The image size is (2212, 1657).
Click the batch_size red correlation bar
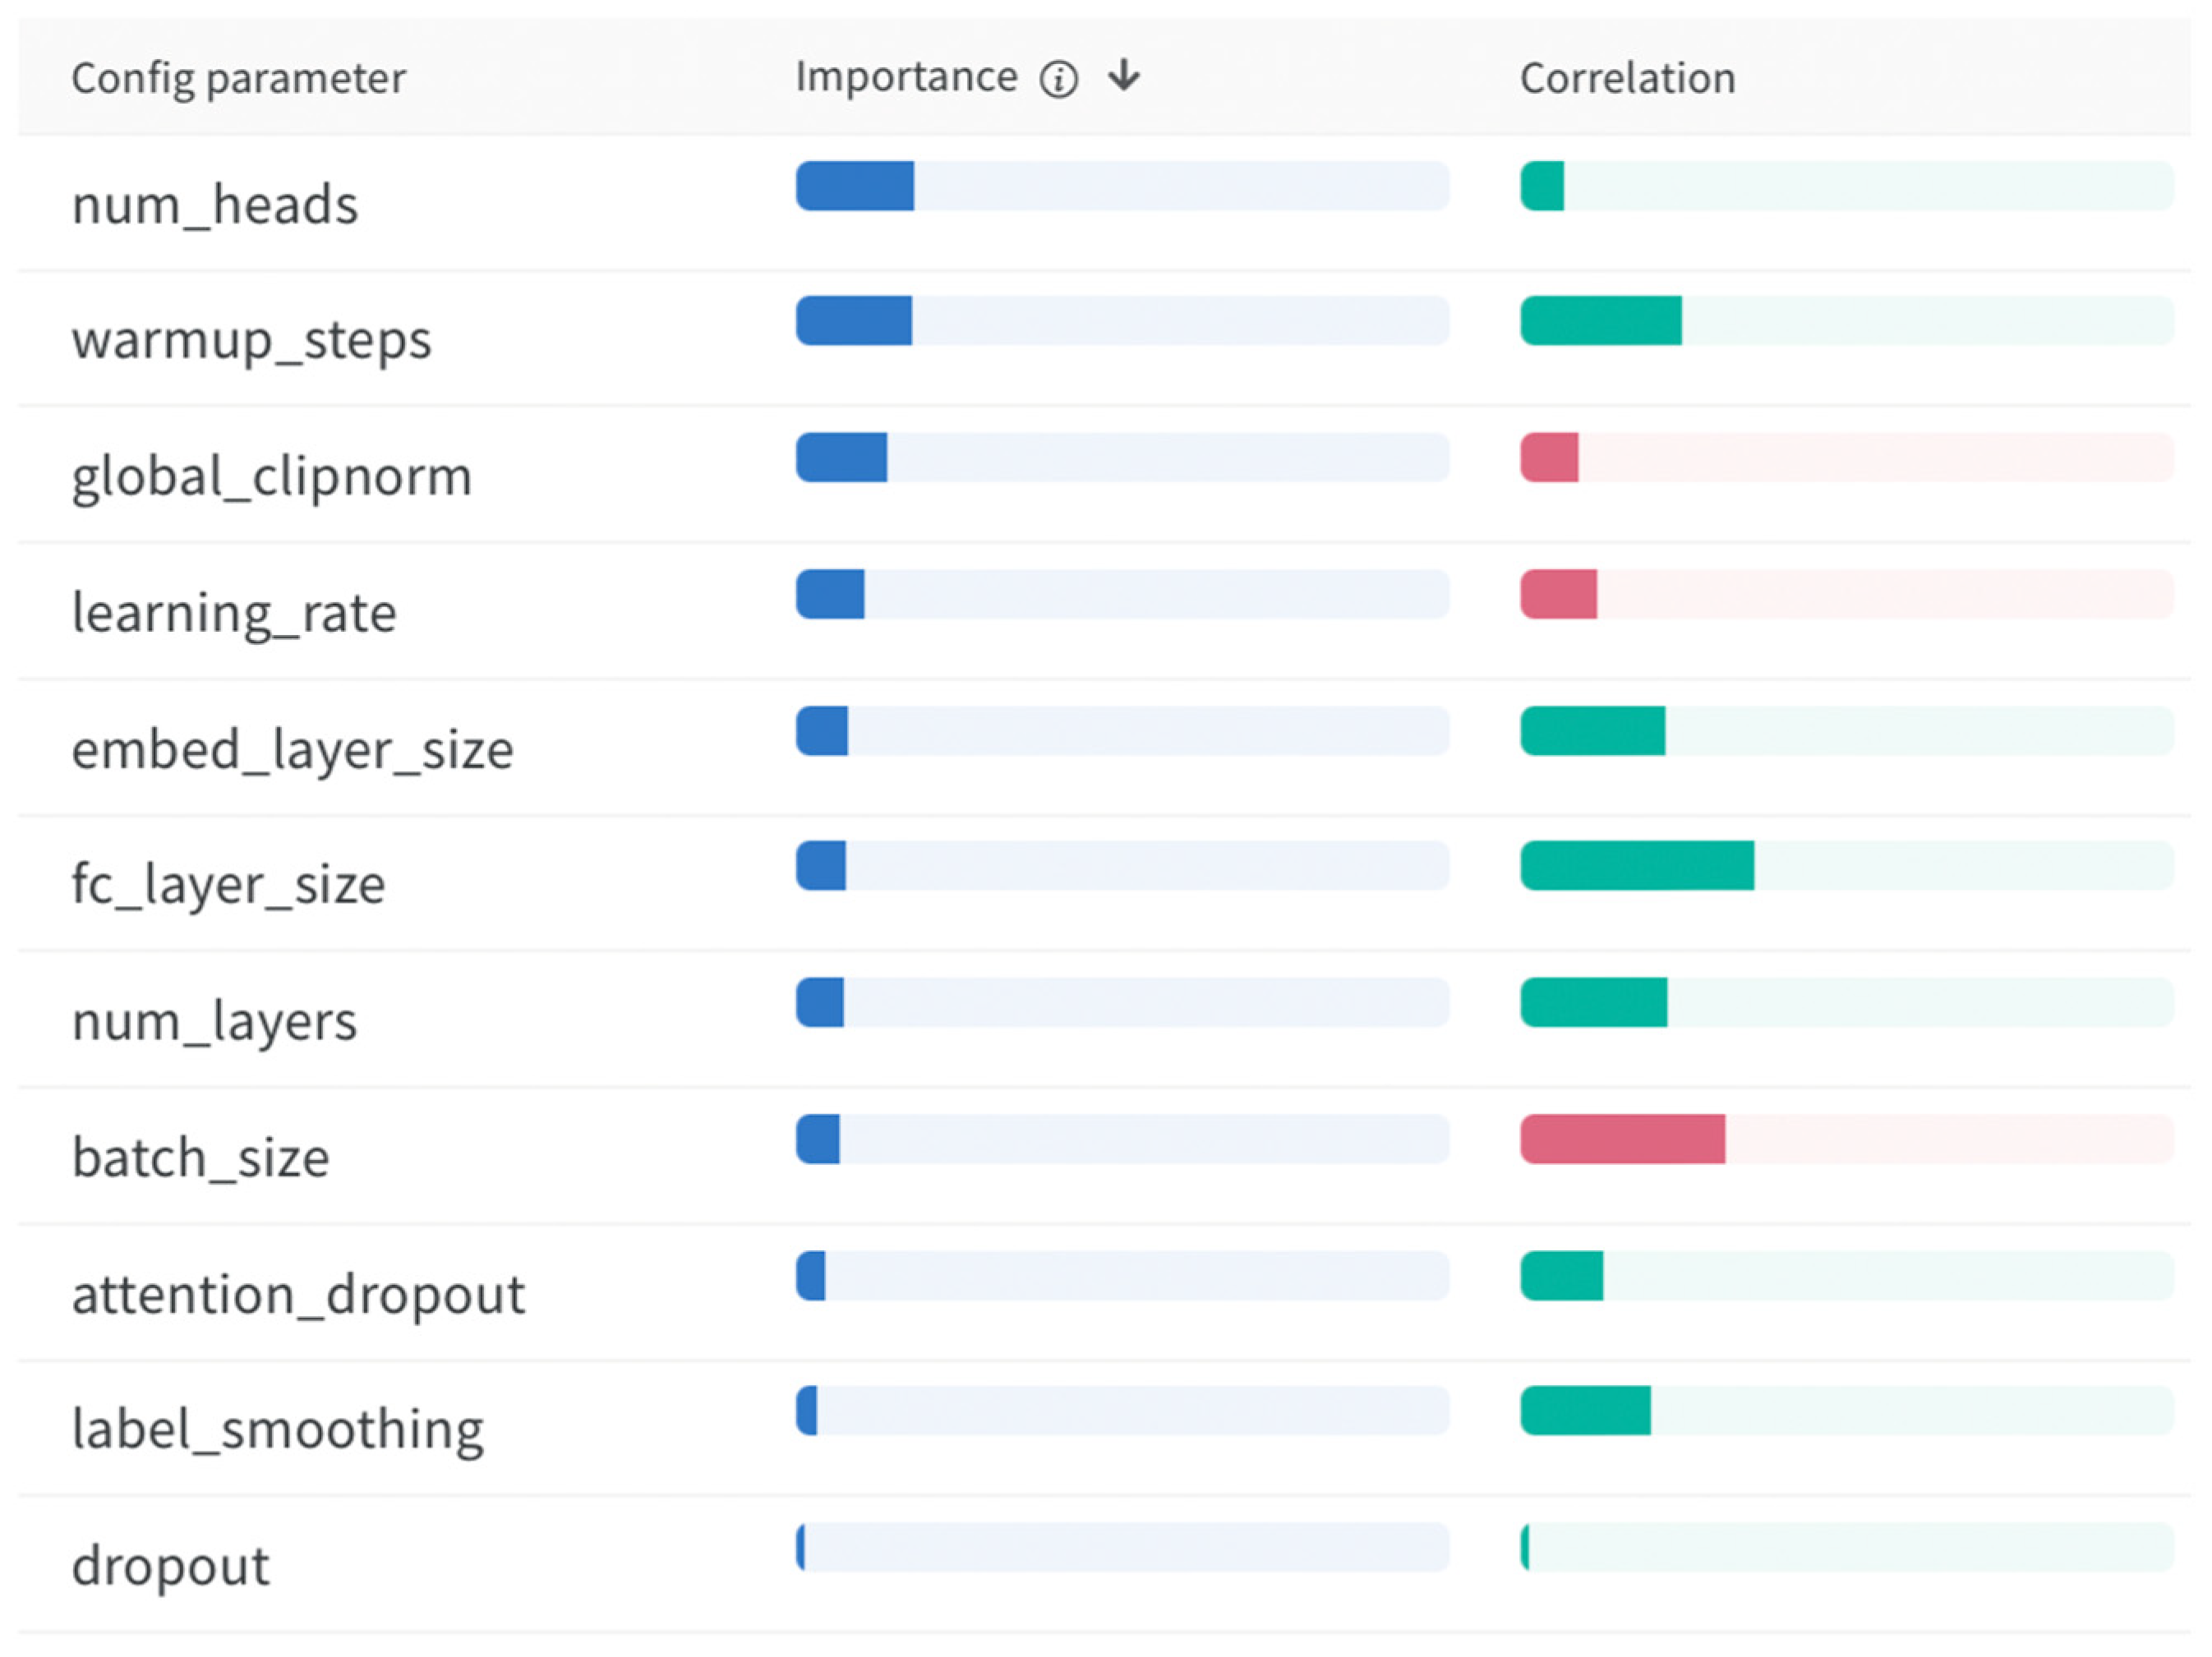[1622, 1139]
